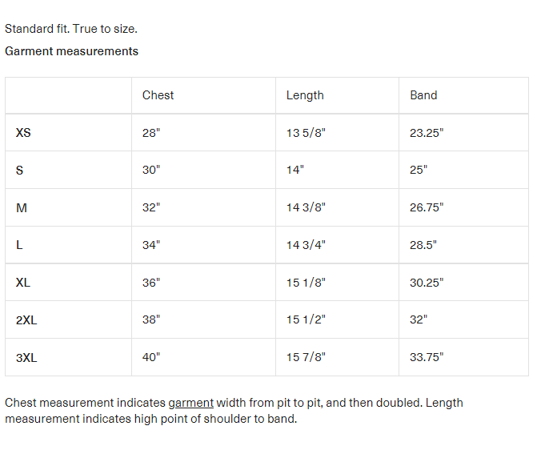
Task: Click the 32" band value for 2XL
Action: [419, 320]
